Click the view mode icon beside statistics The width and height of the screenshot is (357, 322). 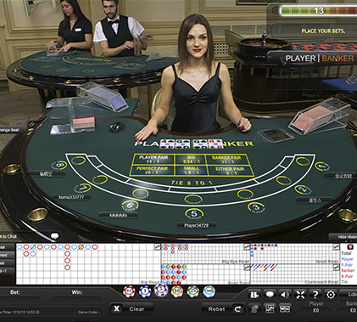pos(285,308)
